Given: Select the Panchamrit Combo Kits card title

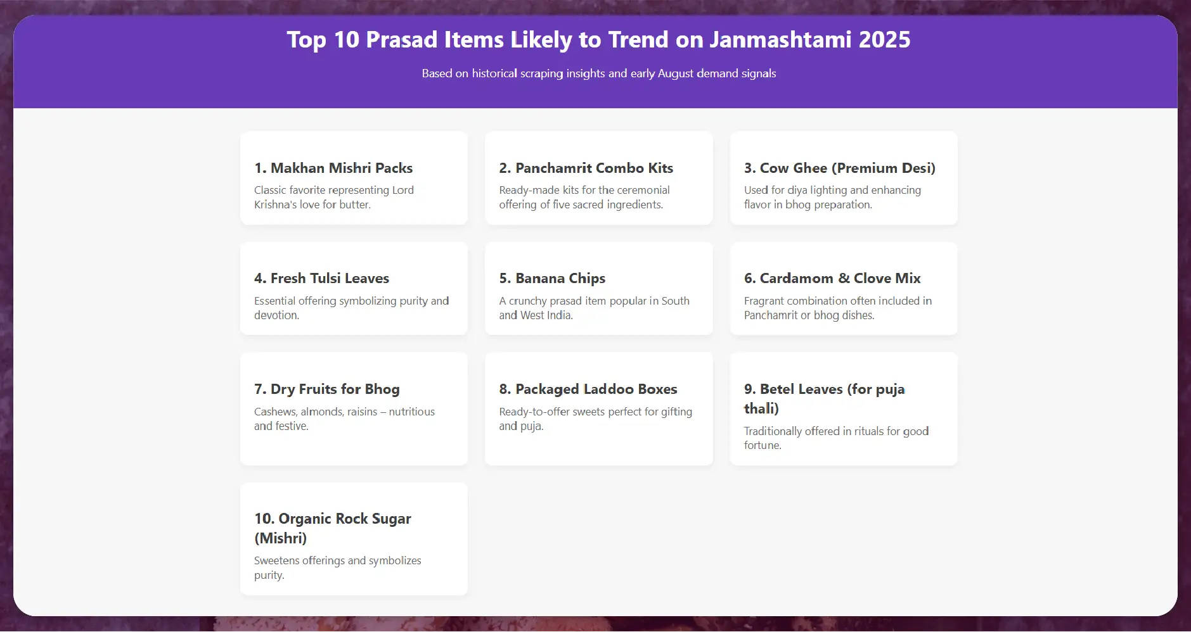Looking at the screenshot, I should [586, 168].
